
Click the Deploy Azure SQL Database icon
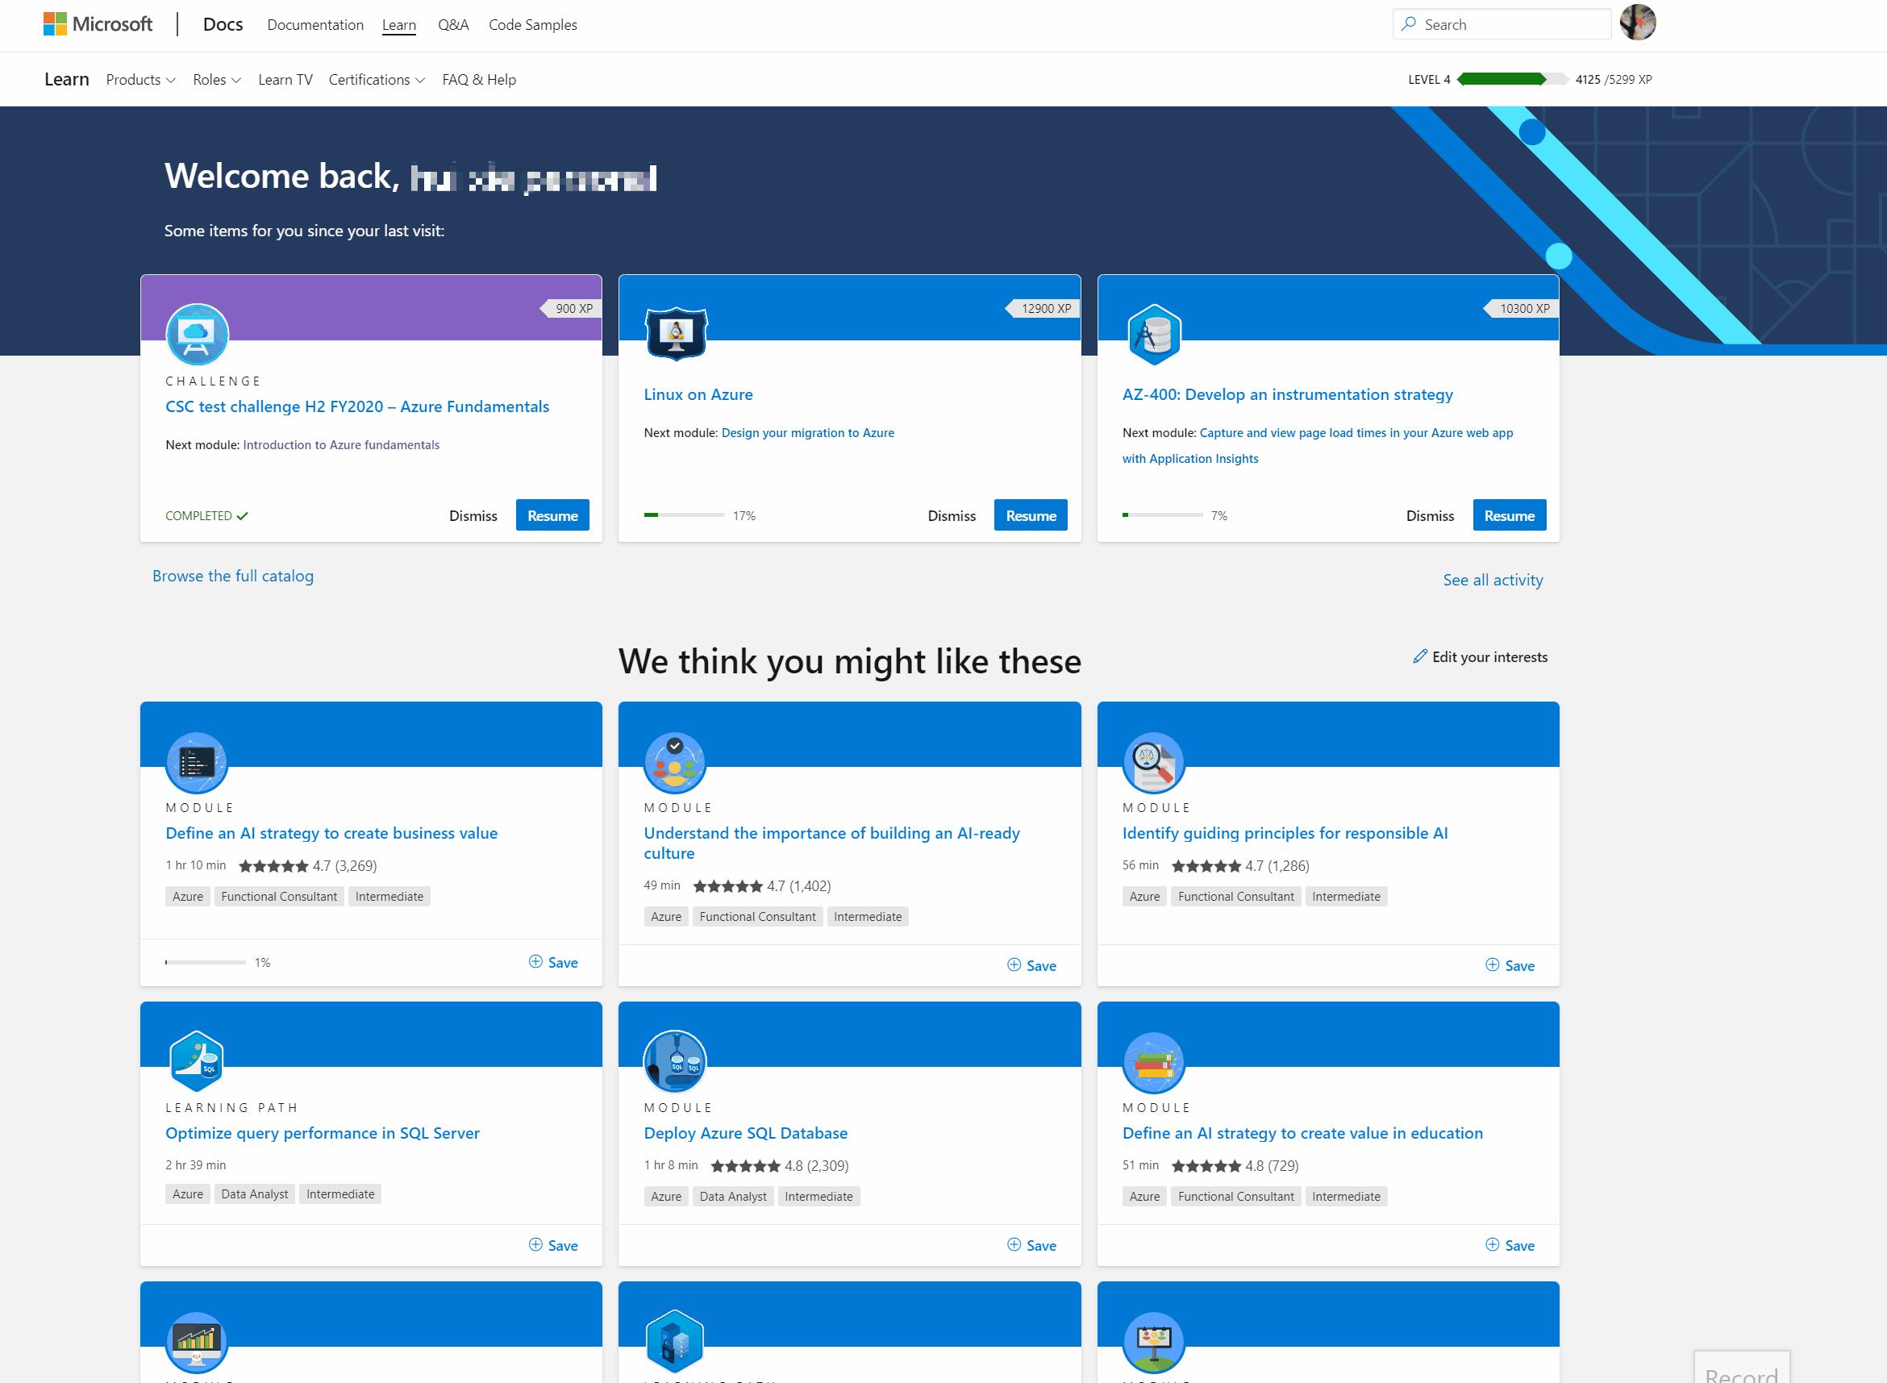point(675,1061)
